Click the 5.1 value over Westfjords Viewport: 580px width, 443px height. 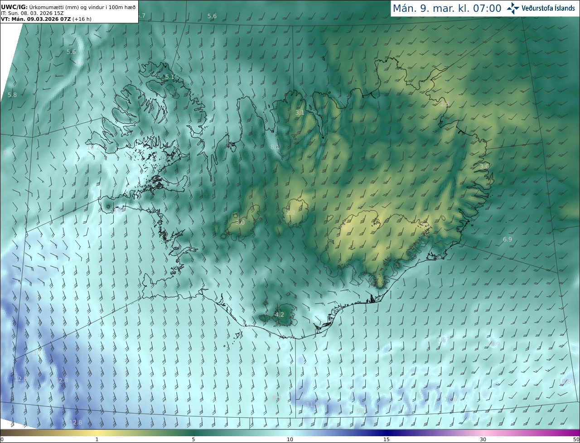169,77
